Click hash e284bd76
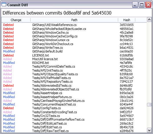 click(126, 131)
